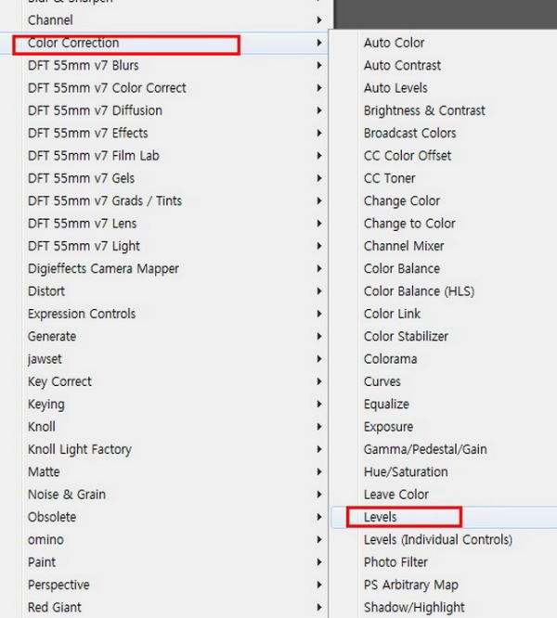Choose Exposure from the effects list

pyautogui.click(x=388, y=427)
